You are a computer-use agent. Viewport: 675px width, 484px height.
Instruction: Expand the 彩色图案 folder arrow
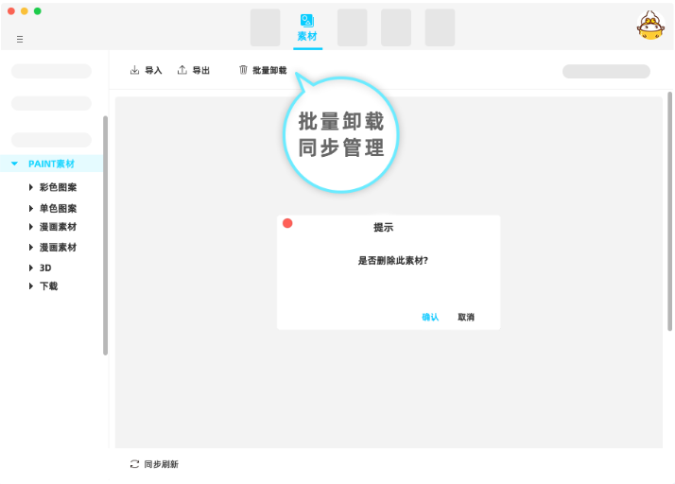click(31, 187)
